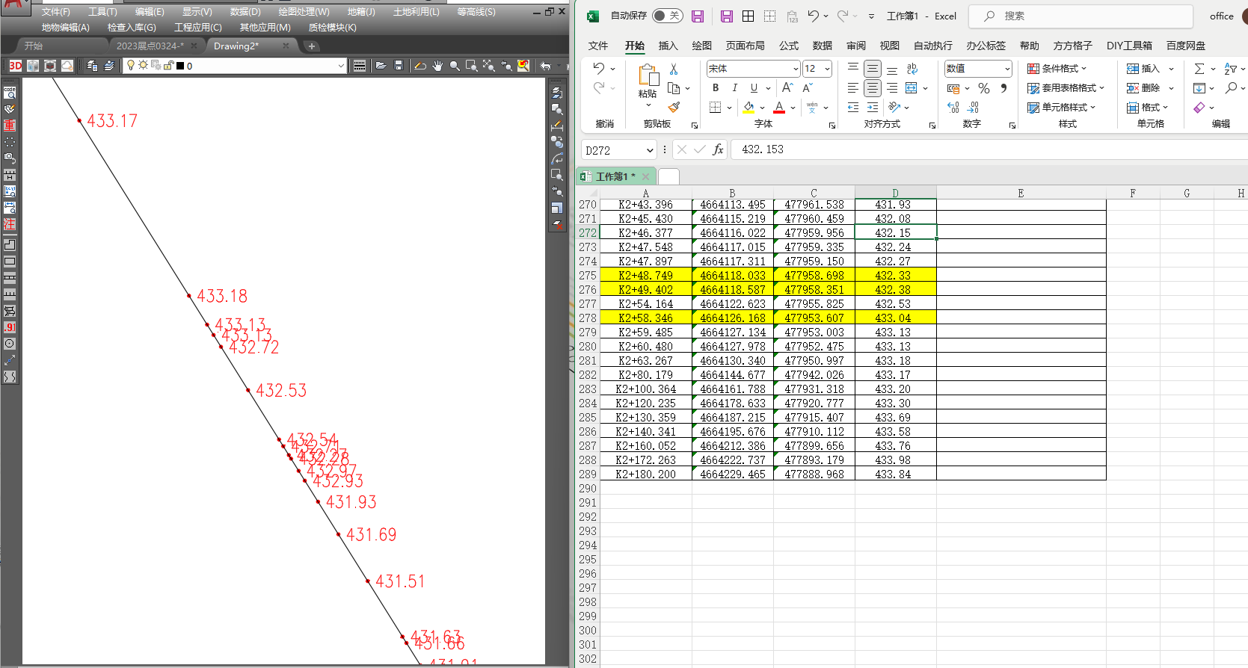Open the 文件 tab in Excel

tap(598, 46)
